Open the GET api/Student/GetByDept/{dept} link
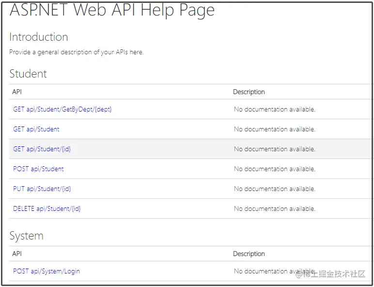Image resolution: width=374 pixels, height=287 pixels. point(62,109)
